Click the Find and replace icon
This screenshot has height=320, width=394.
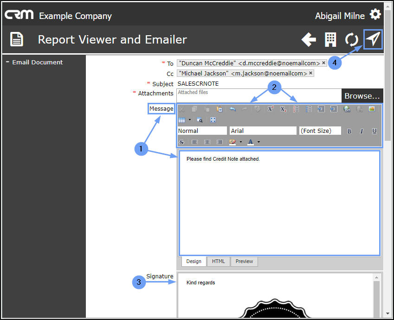pos(200,120)
